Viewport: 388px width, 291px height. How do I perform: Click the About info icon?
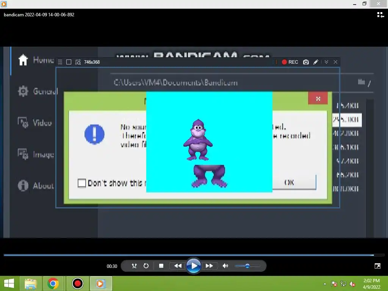tap(23, 186)
